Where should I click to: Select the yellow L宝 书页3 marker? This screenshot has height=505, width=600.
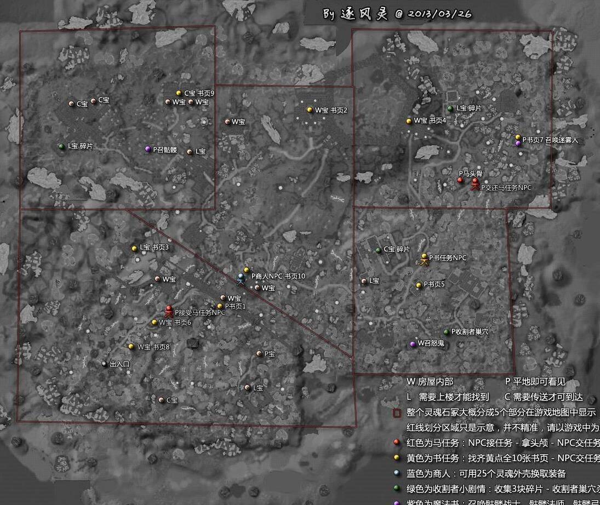click(x=135, y=248)
